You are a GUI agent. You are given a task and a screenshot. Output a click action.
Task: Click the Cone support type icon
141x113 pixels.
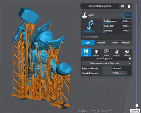pyautogui.click(x=84, y=15)
